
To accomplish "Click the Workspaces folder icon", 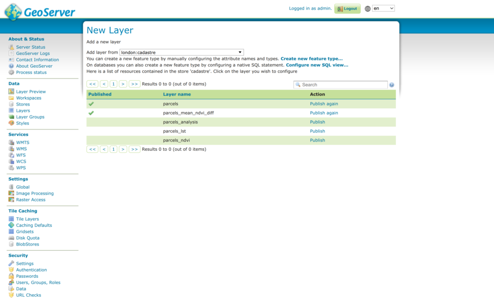I will [12, 98].
